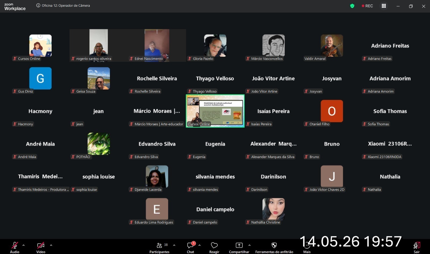Click Nathállia Christine profile picture
This screenshot has height=254, width=430.
pos(273,209)
